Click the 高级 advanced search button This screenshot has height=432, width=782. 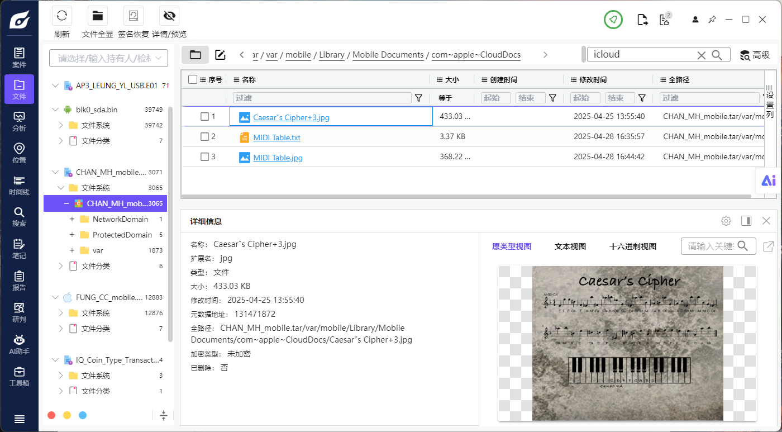pos(755,55)
